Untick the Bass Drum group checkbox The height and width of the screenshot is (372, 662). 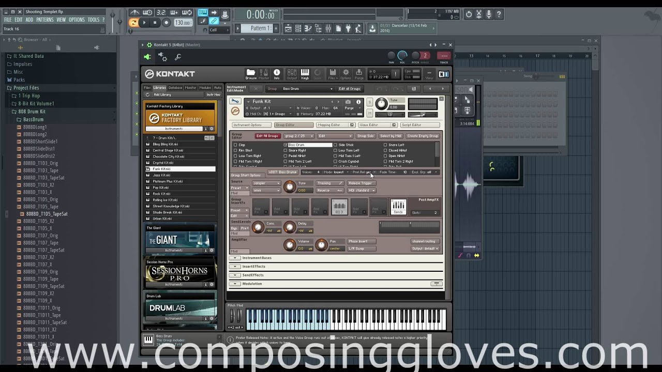(285, 145)
